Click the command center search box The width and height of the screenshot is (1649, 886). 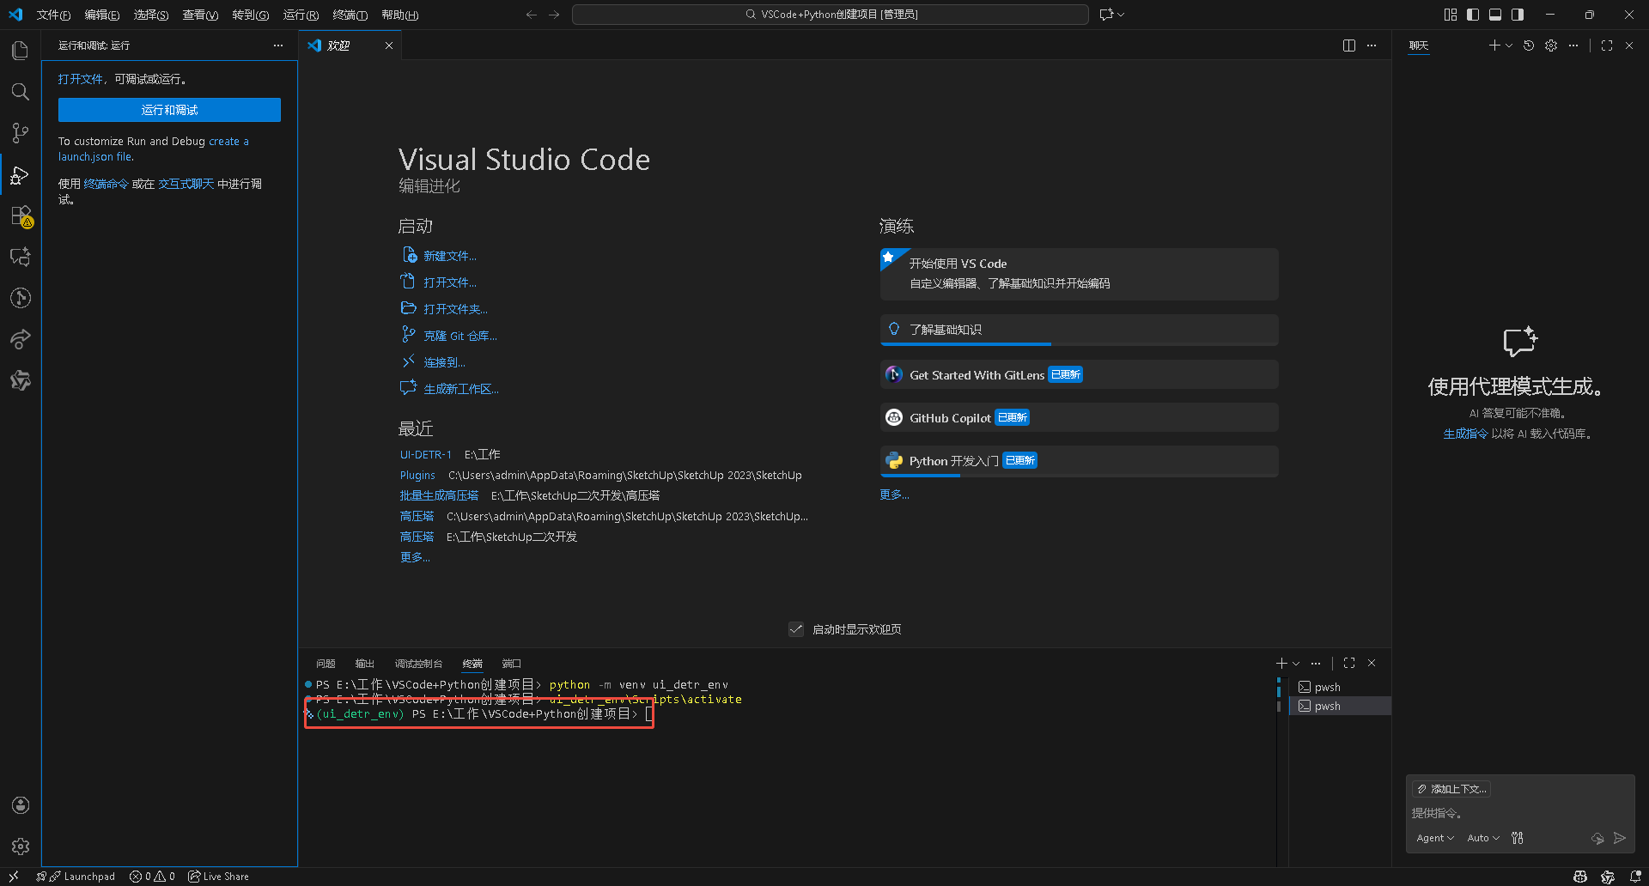(x=831, y=15)
